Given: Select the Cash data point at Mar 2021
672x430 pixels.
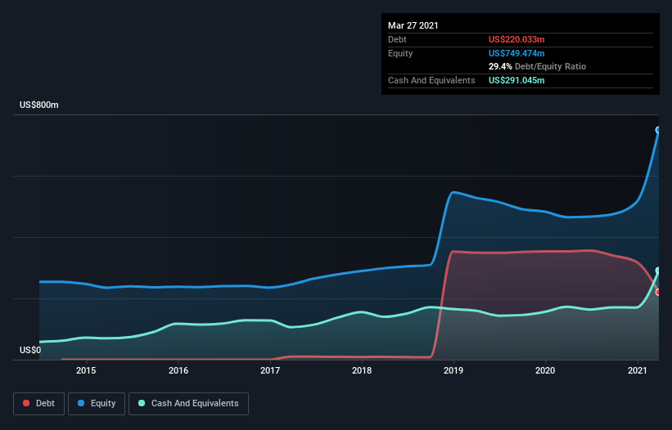Looking at the screenshot, I should click(x=658, y=271).
